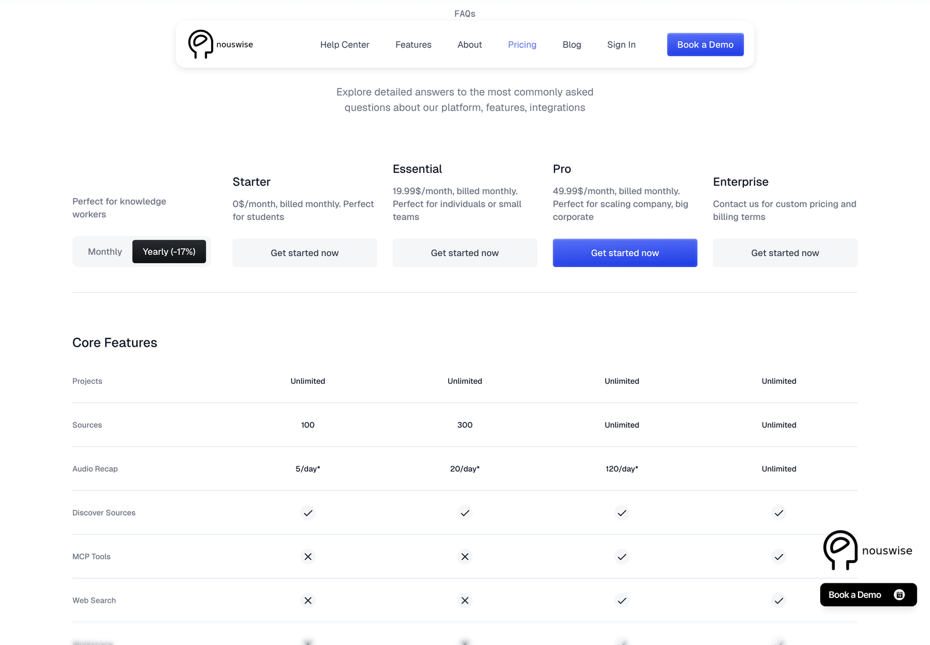Click Audio Recap 5/day* cell
930x645 pixels.
[x=308, y=469]
